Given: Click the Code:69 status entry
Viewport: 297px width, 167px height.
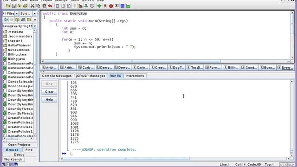Looking at the screenshot, I should tap(254, 165).
